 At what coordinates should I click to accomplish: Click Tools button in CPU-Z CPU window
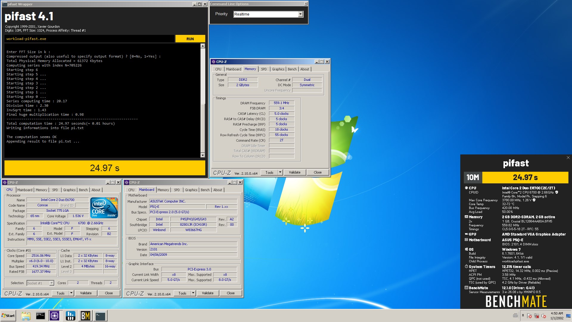coord(60,293)
